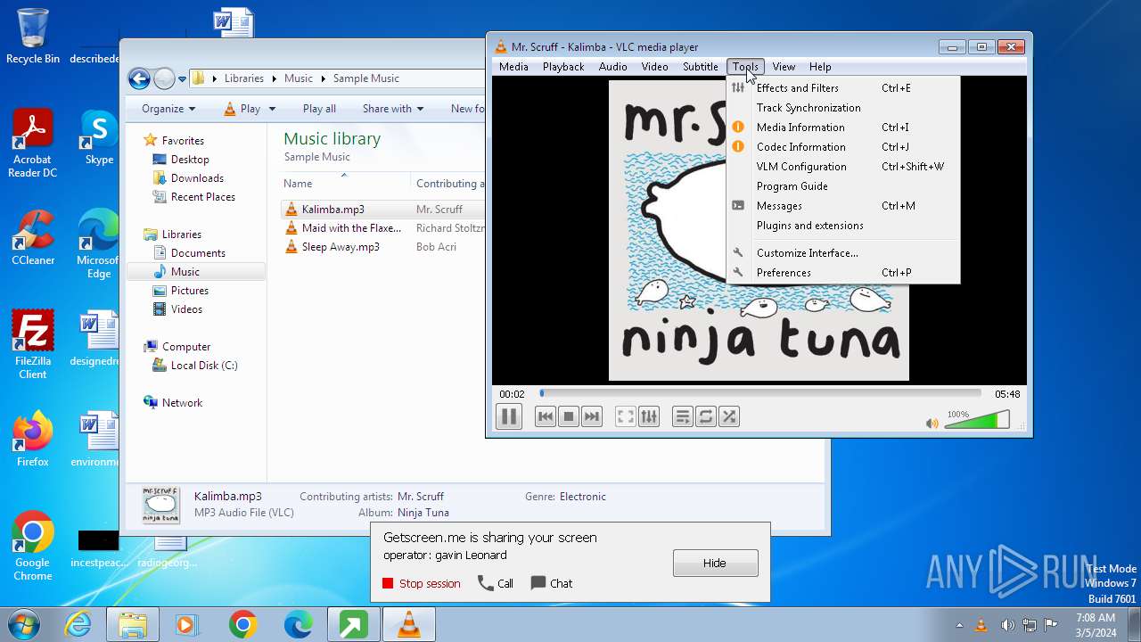Open Media Information

[x=843, y=128]
